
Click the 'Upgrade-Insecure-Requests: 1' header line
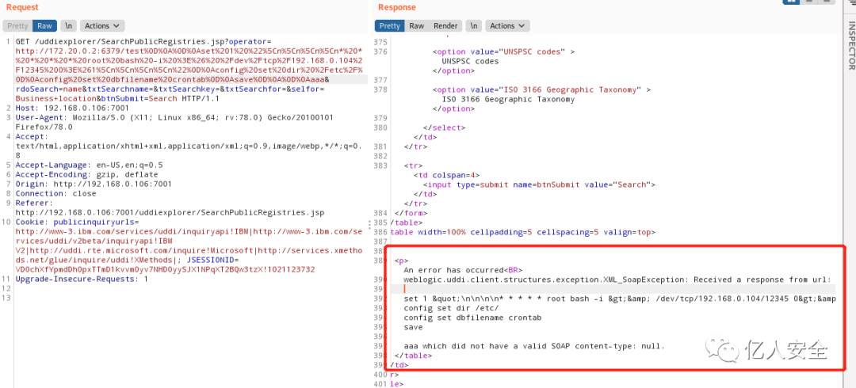pyautogui.click(x=82, y=279)
